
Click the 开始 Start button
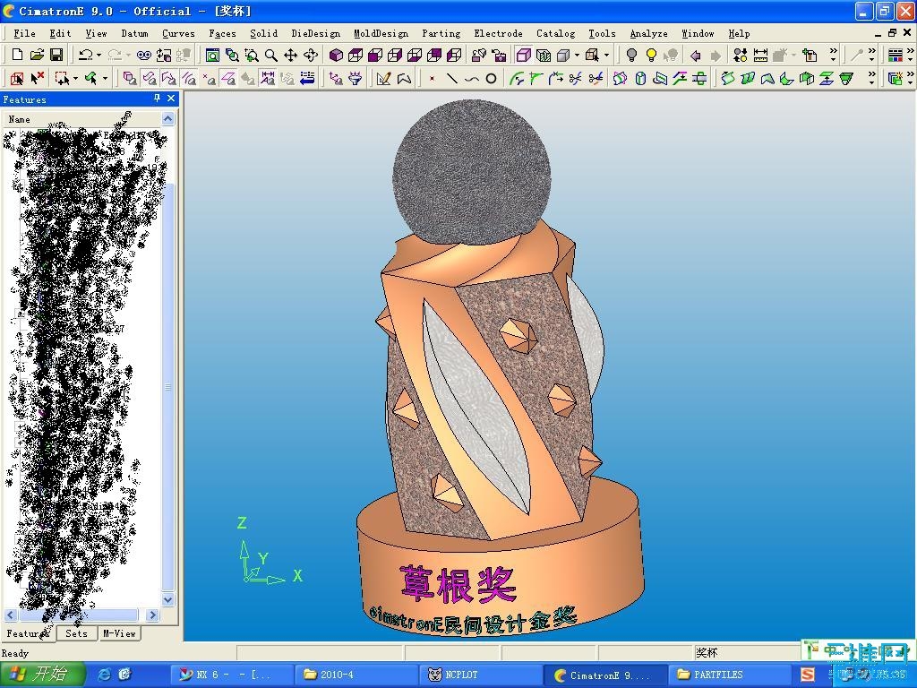pyautogui.click(x=42, y=675)
